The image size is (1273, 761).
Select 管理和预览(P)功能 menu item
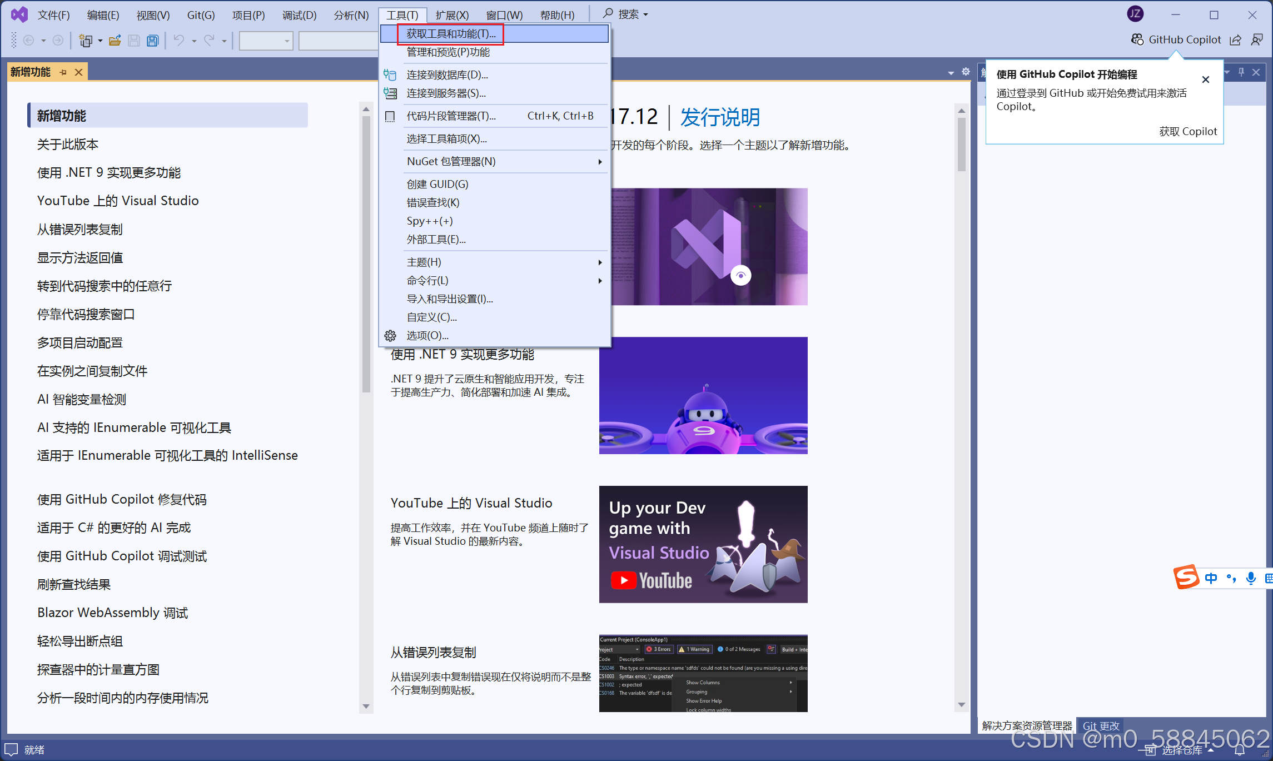495,52
